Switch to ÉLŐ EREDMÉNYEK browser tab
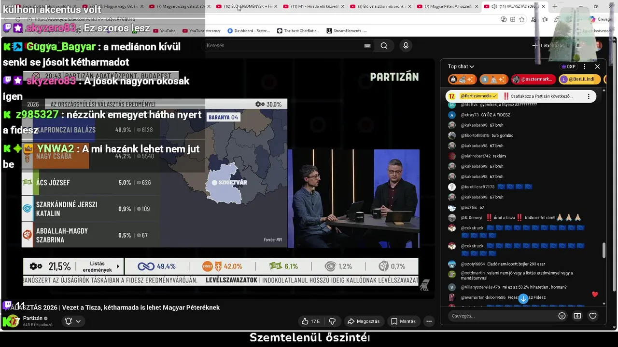 246,6
